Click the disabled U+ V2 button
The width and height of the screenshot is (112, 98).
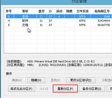[44, 89]
